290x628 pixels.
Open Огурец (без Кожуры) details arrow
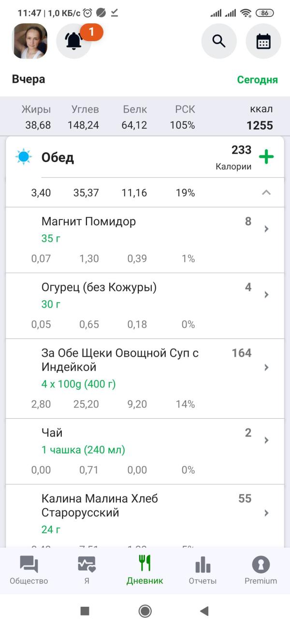266,295
